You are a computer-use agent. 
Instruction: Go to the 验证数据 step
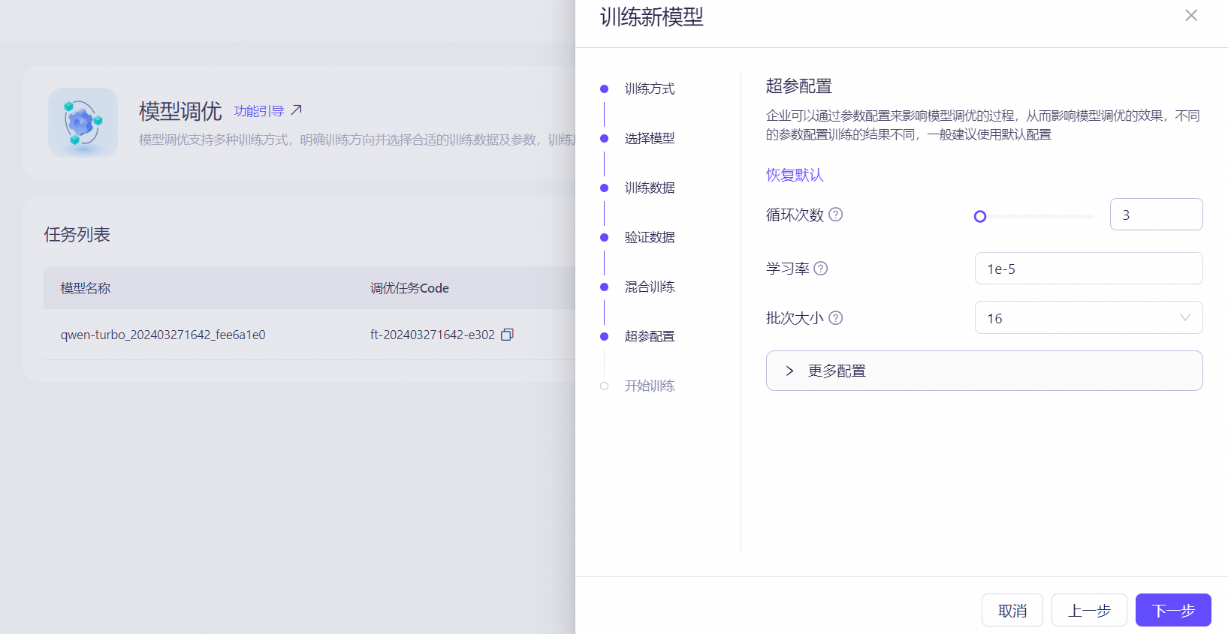(649, 237)
